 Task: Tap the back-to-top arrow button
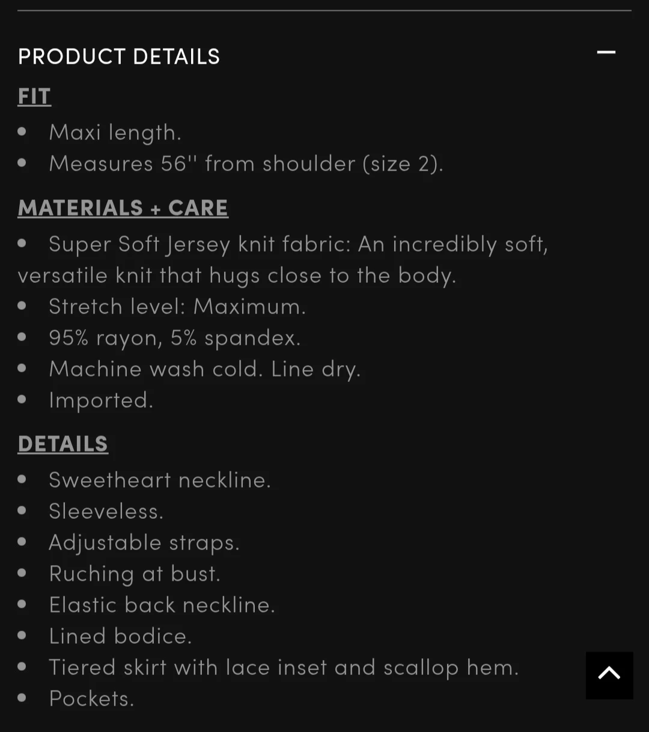(x=609, y=675)
